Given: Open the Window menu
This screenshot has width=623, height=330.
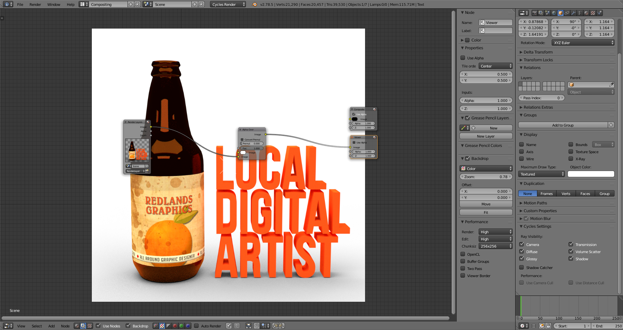Looking at the screenshot, I should (54, 4).
